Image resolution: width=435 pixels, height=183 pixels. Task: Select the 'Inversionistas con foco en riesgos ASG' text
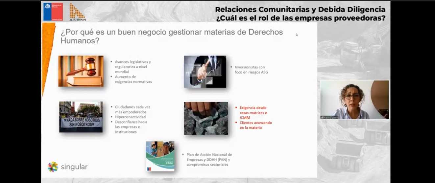click(x=252, y=69)
